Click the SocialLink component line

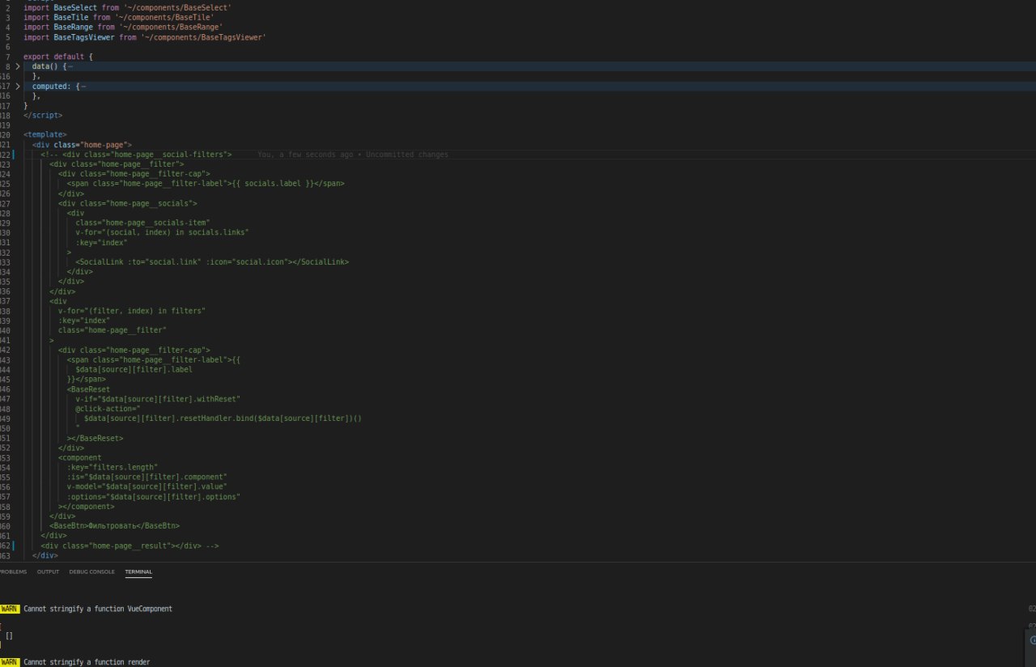[x=212, y=261]
